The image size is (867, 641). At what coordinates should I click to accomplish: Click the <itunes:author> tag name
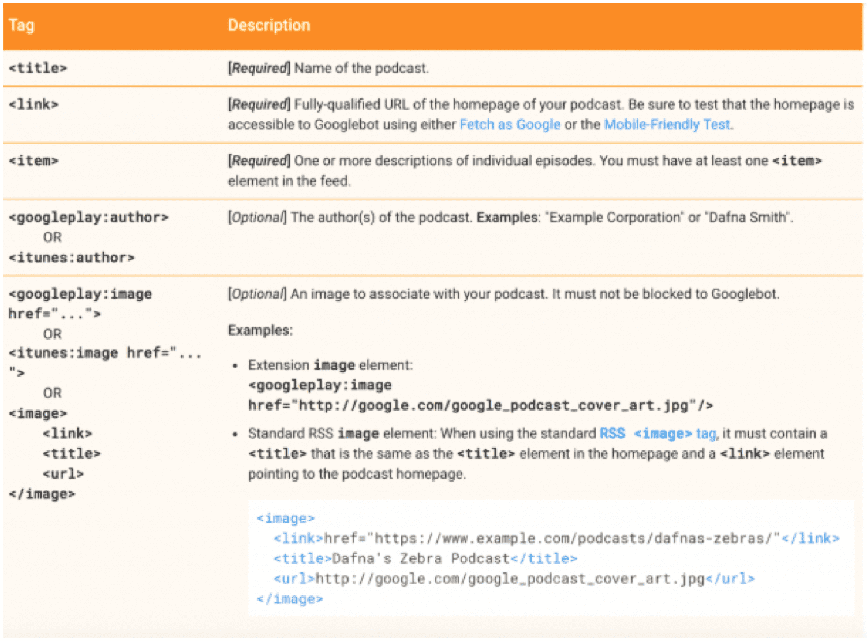pyautogui.click(x=72, y=258)
